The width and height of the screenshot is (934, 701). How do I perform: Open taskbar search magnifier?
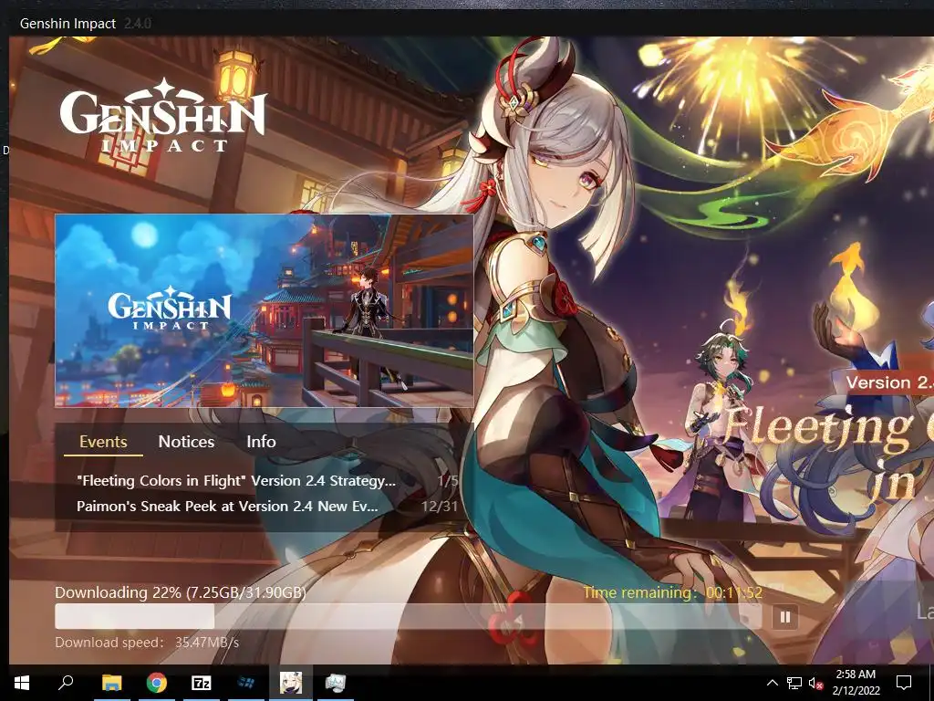(x=66, y=683)
